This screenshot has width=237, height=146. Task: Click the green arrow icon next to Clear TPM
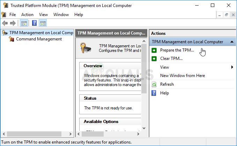[x=154, y=59]
